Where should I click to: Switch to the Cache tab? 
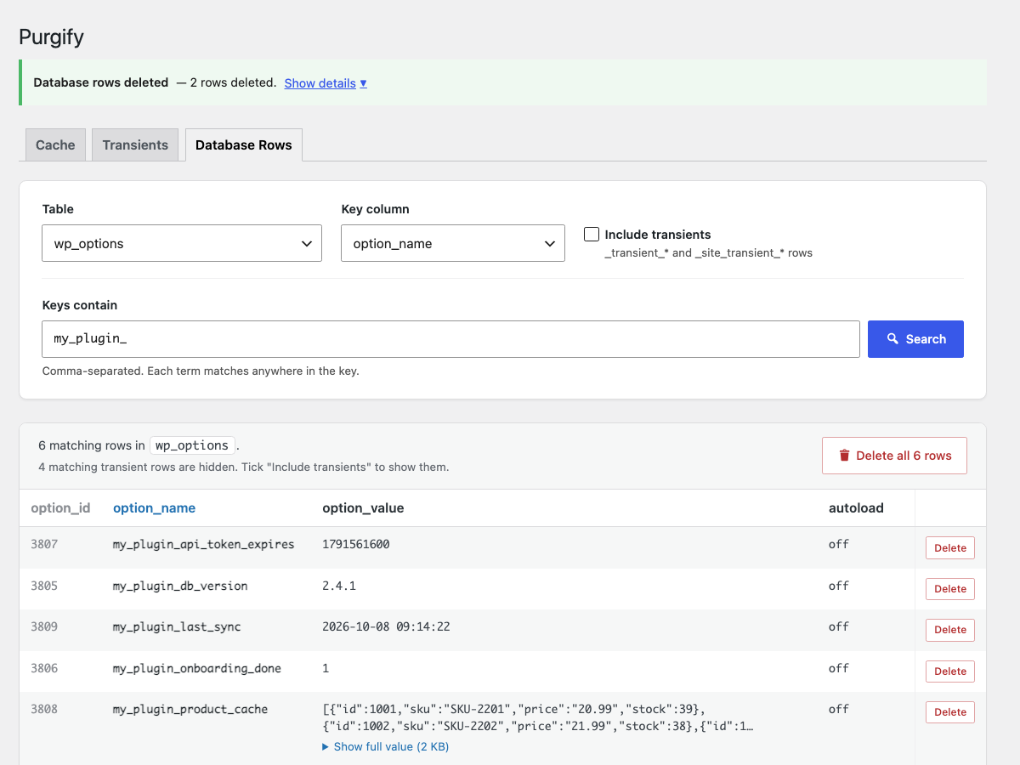point(55,144)
